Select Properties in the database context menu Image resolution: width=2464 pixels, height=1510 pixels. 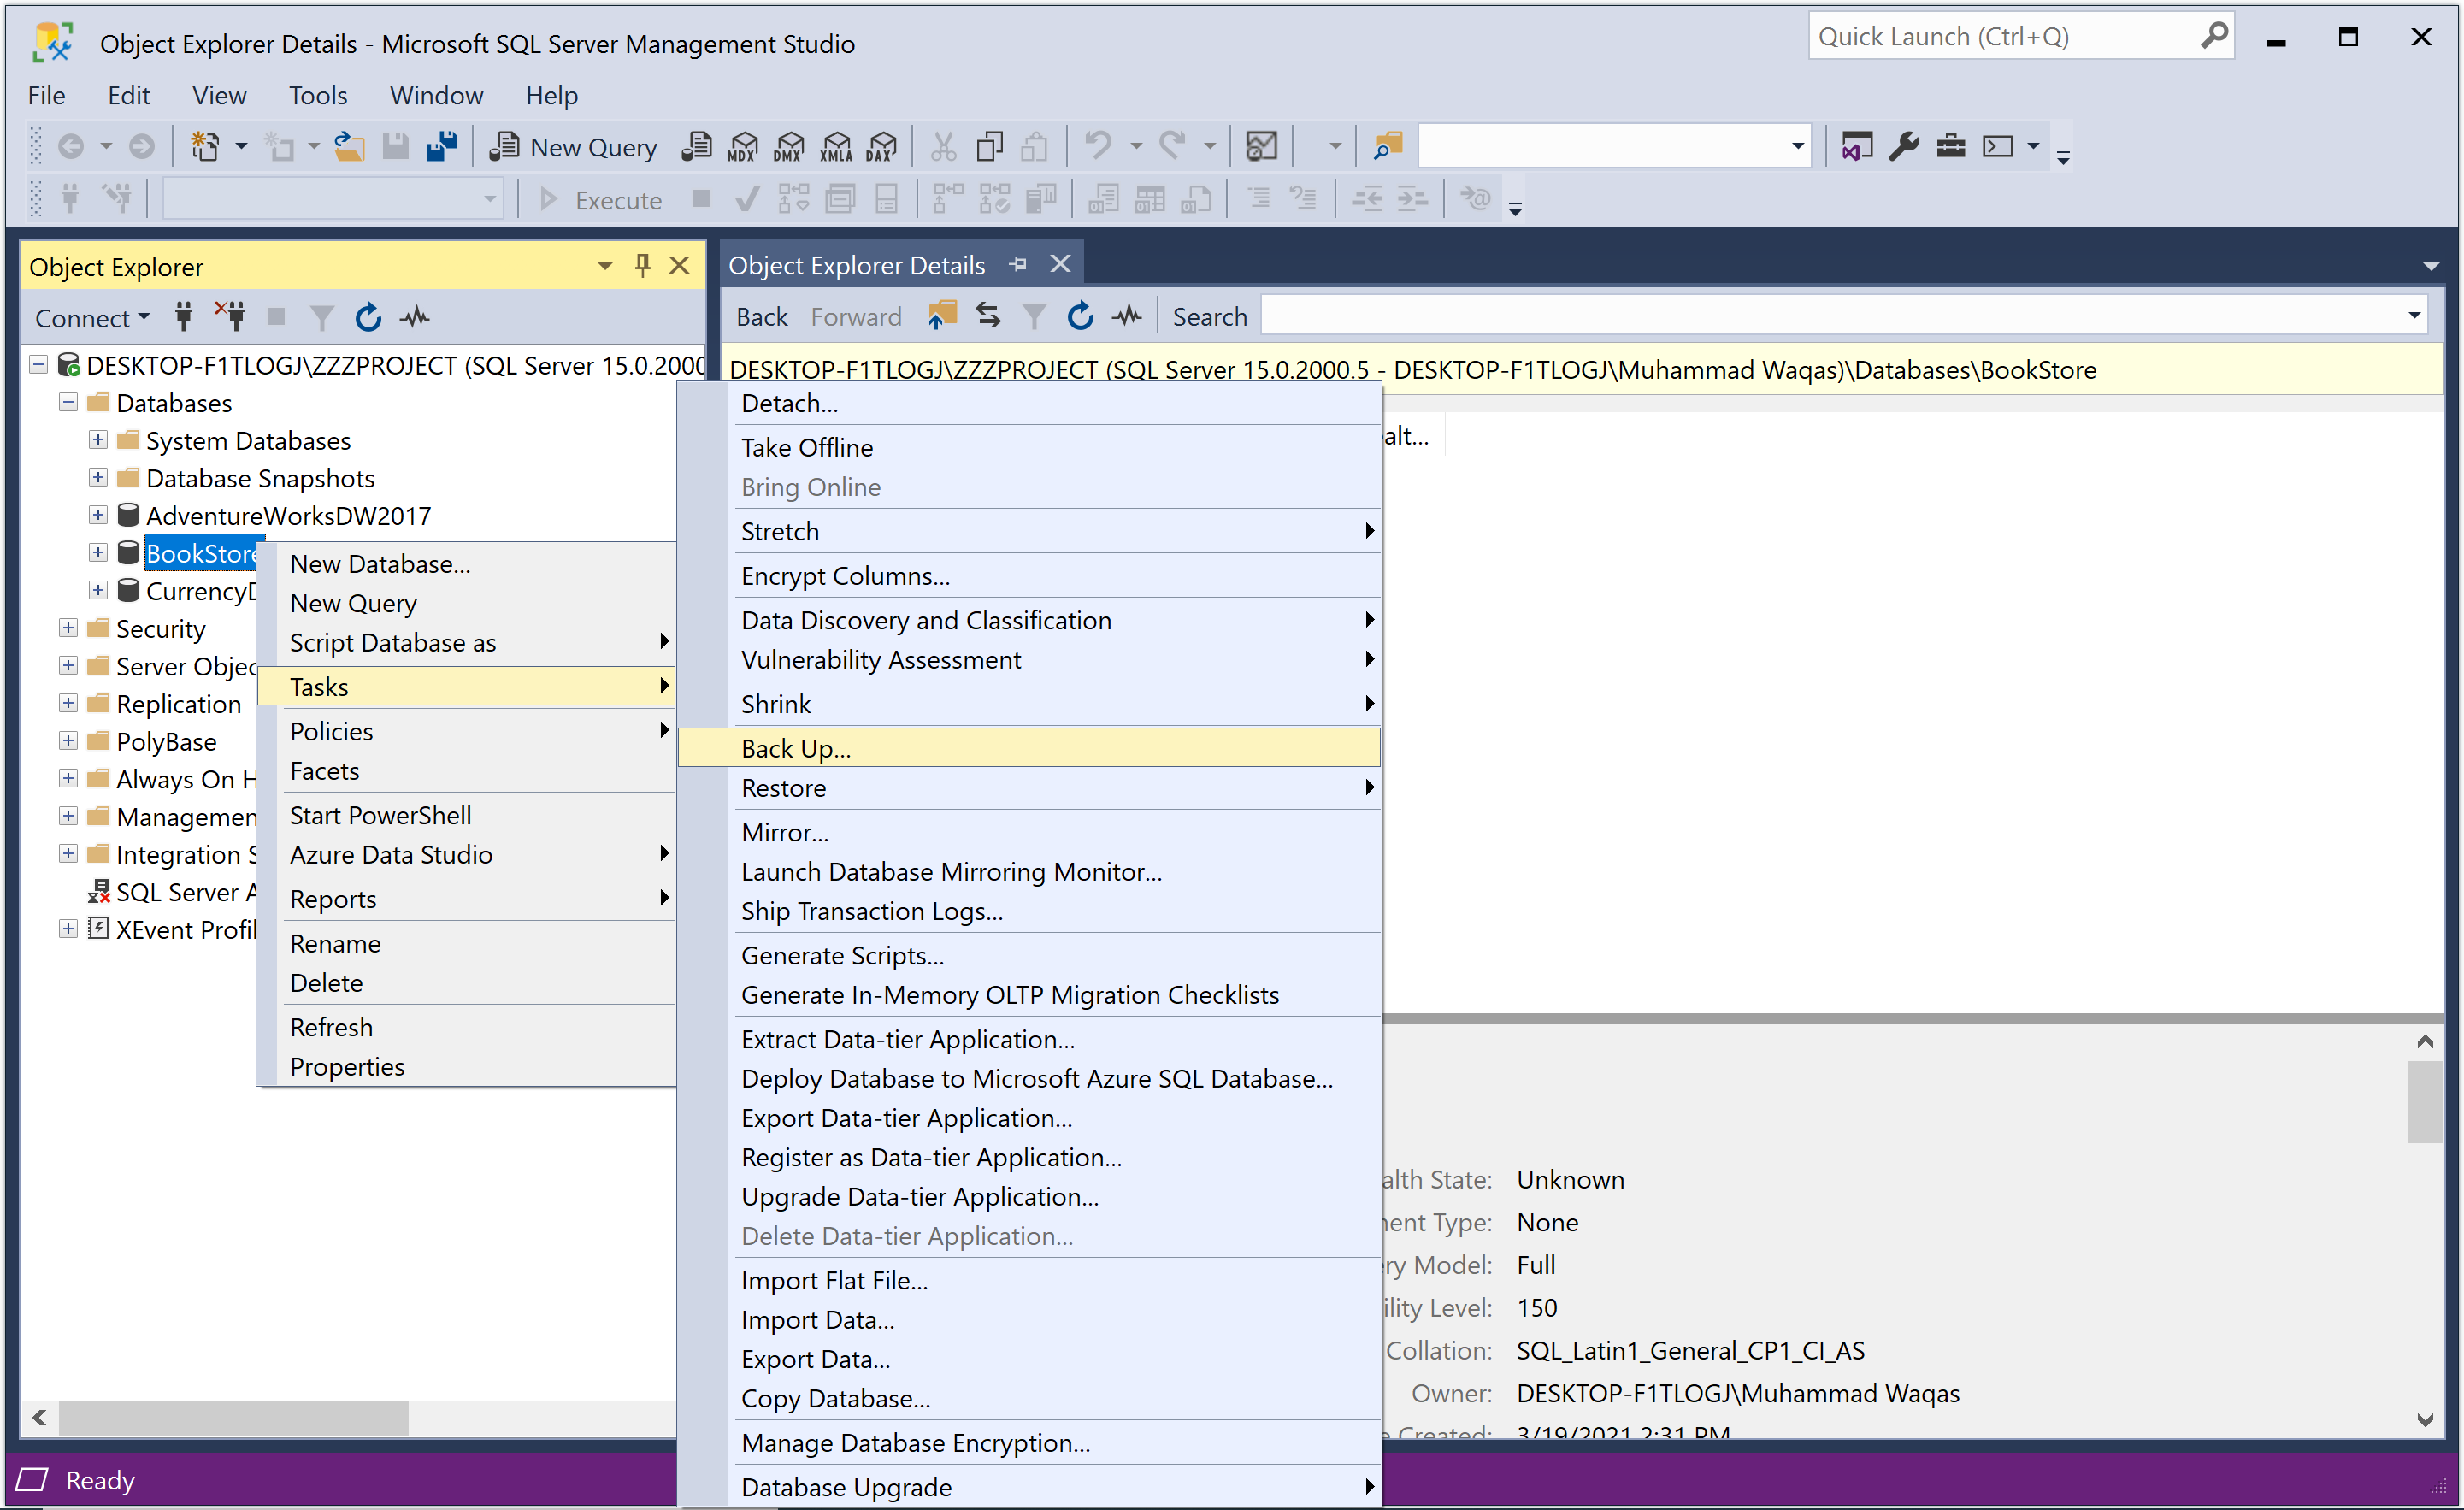point(347,1066)
